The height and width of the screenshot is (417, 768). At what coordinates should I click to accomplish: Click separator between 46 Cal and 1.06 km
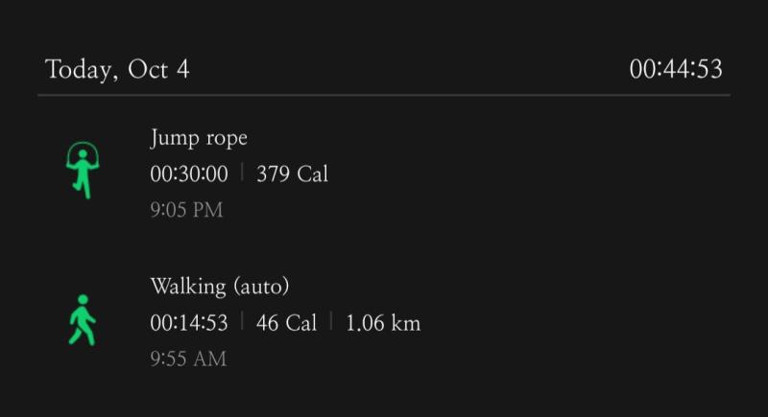[331, 321]
